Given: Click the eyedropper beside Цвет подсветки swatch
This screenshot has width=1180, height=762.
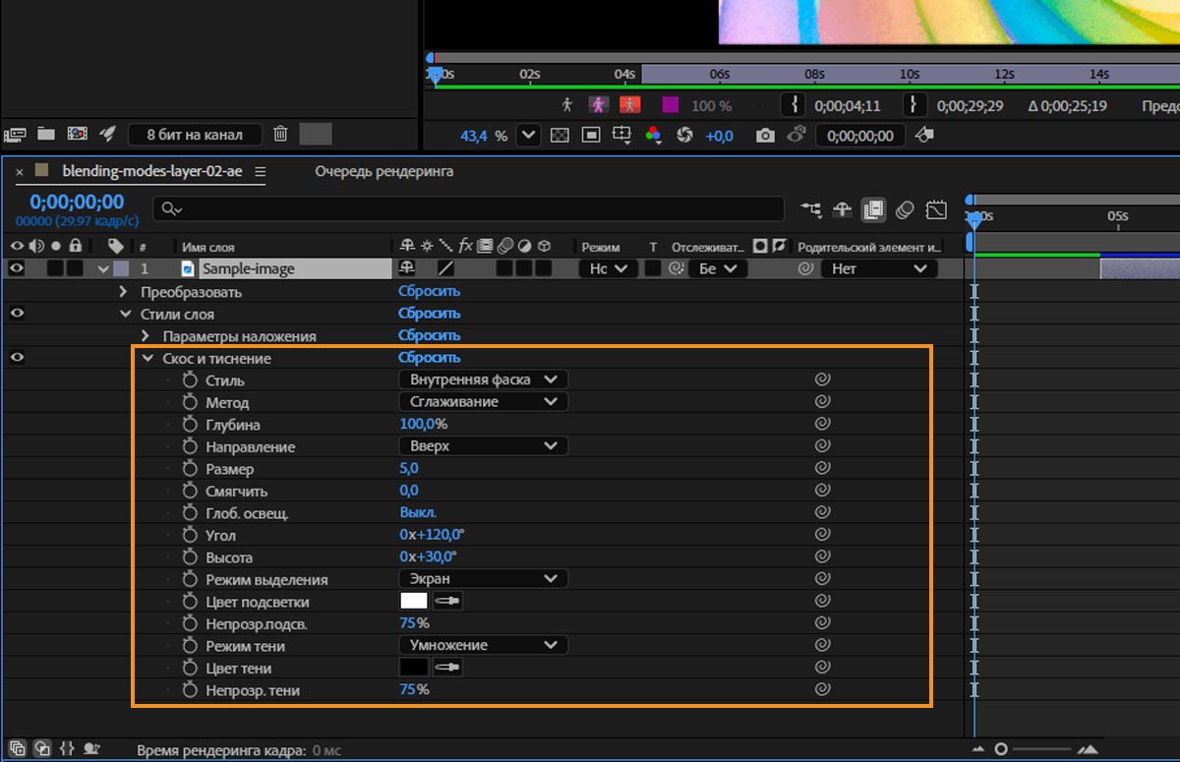Looking at the screenshot, I should tap(447, 601).
